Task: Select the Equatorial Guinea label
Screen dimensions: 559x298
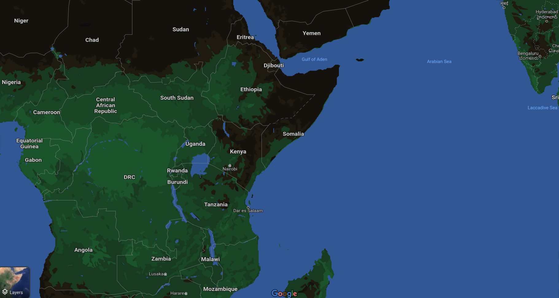Action: [29, 144]
